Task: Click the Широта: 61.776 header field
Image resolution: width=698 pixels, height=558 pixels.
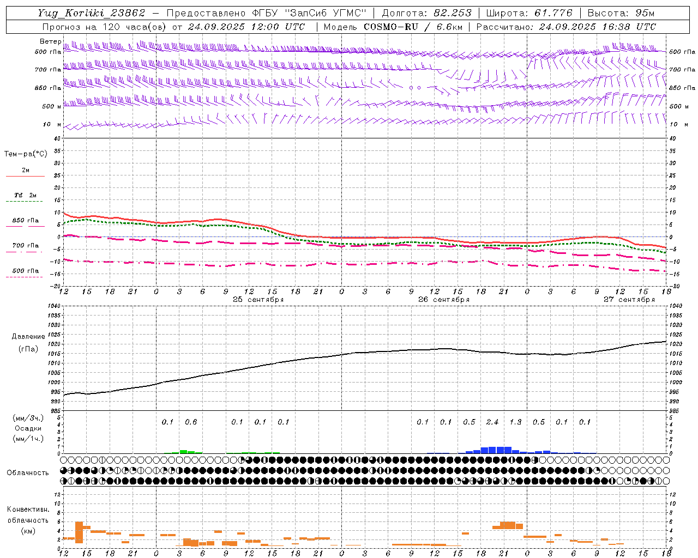Action: [x=529, y=13]
